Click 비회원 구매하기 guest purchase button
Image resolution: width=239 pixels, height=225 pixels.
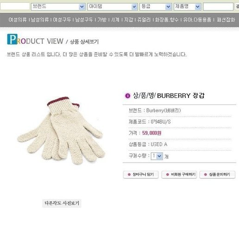pos(179,175)
